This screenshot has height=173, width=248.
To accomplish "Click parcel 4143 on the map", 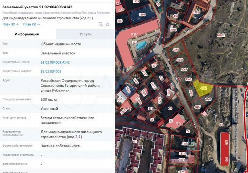I will [208, 99].
